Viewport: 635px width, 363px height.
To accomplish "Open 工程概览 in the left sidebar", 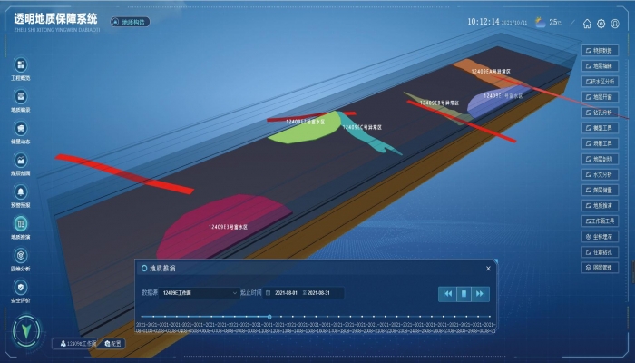I will (20, 65).
